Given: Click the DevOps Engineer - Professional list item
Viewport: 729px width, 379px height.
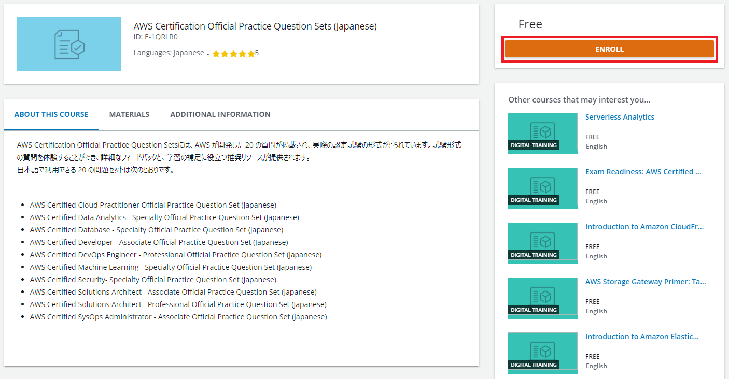Looking at the screenshot, I should click(176, 255).
